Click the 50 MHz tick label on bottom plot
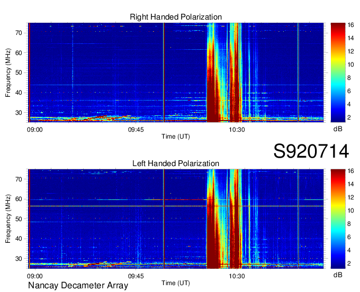Screen dimensions: 360x292 click(19, 219)
